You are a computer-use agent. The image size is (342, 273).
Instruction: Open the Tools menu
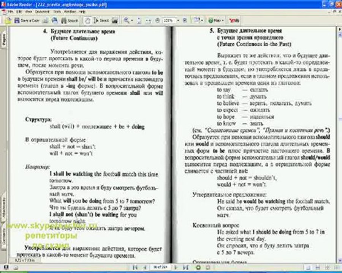(x=57, y=12)
